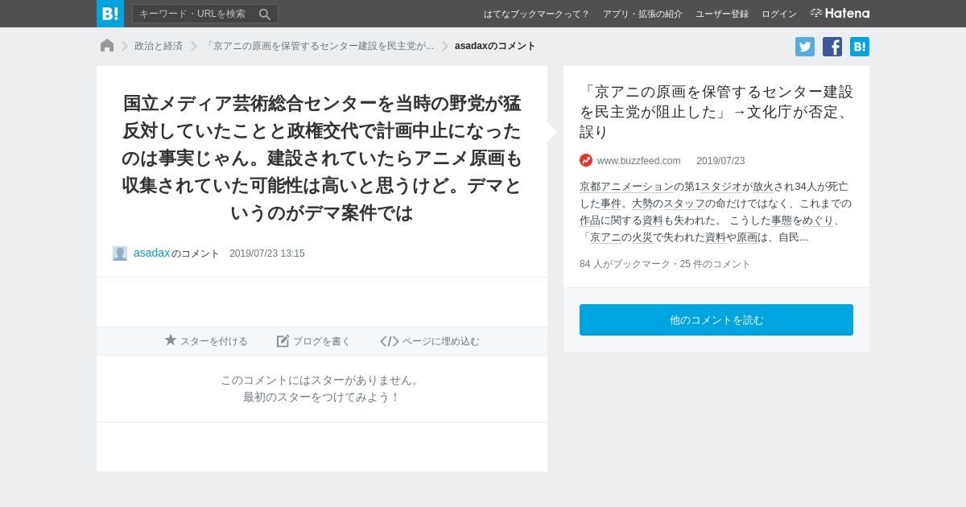Share on Twitter icon
Screen dimensions: 966x507
pos(805,47)
